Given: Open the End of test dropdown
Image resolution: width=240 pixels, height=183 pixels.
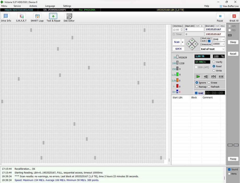Looking at the screenshot, I should (213, 49).
